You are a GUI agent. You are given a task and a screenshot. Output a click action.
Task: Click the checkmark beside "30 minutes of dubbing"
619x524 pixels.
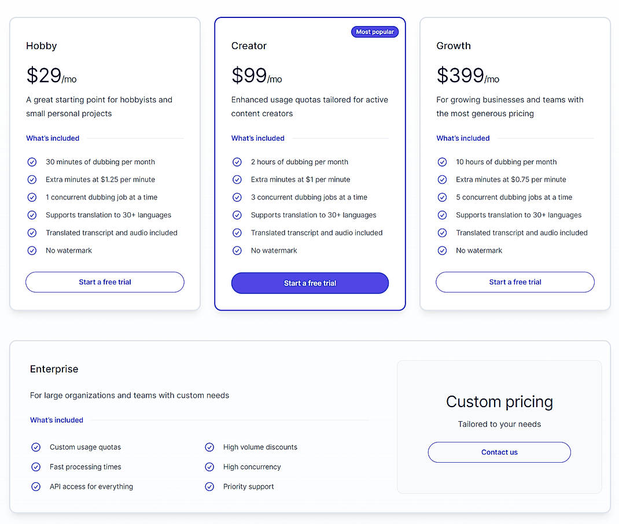[32, 162]
